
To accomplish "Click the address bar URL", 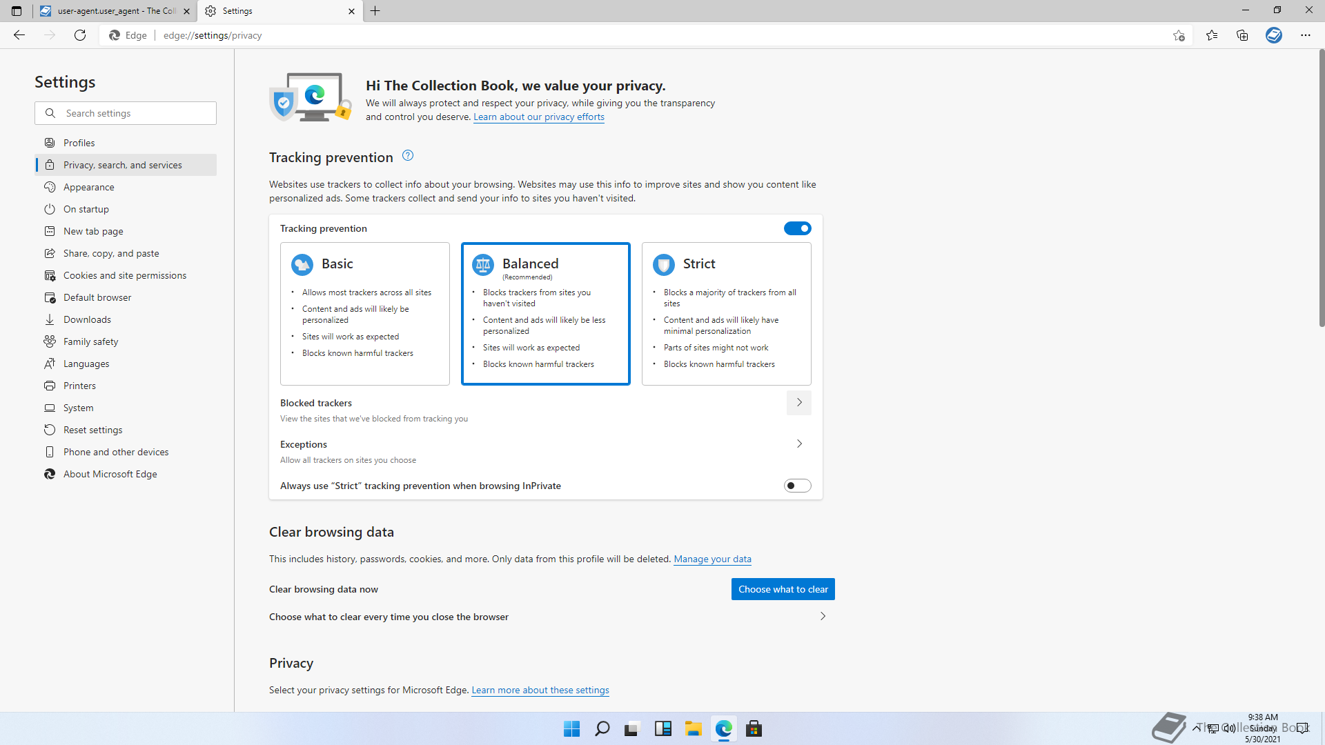I will point(213,35).
